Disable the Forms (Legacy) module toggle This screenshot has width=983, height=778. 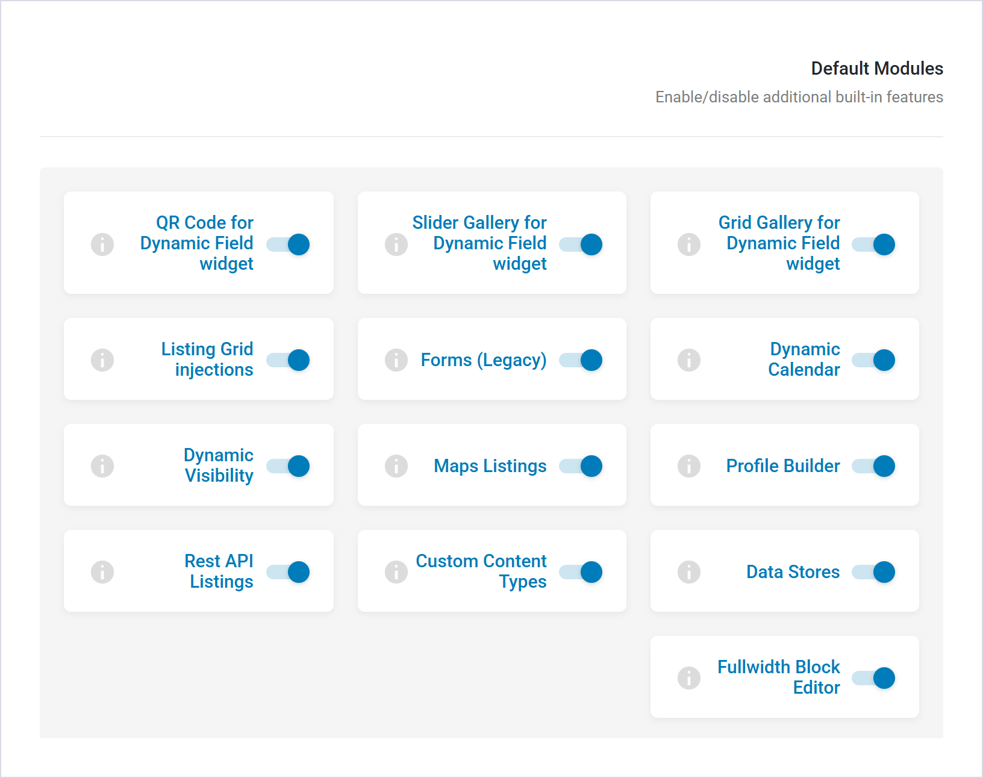point(581,360)
